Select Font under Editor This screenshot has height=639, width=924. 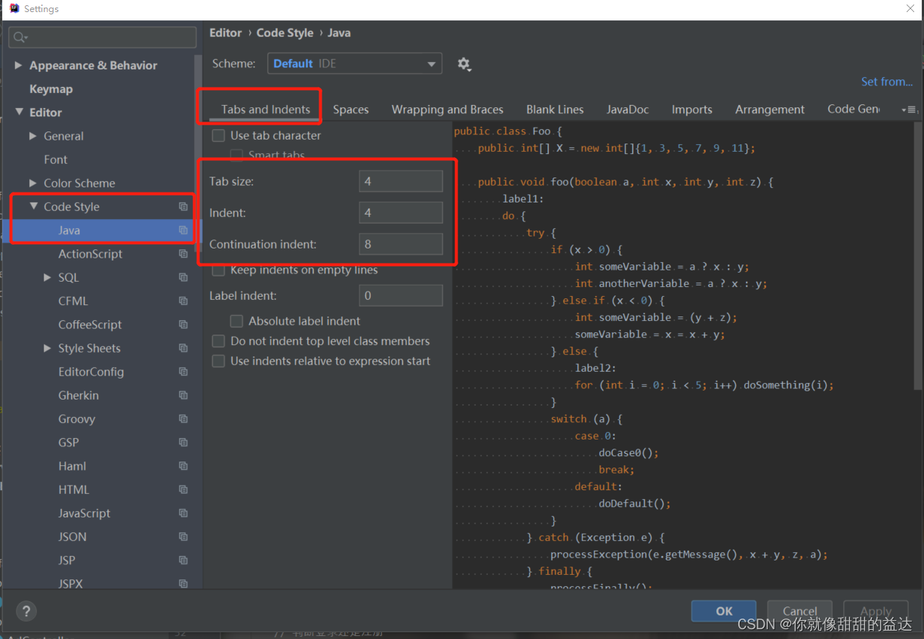[56, 159]
